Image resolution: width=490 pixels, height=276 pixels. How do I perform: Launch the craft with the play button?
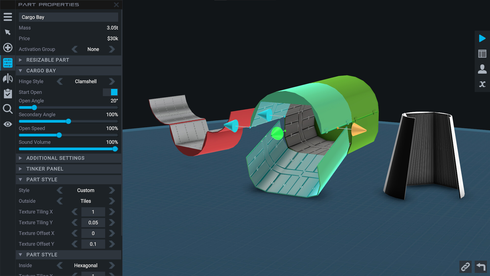(x=482, y=39)
